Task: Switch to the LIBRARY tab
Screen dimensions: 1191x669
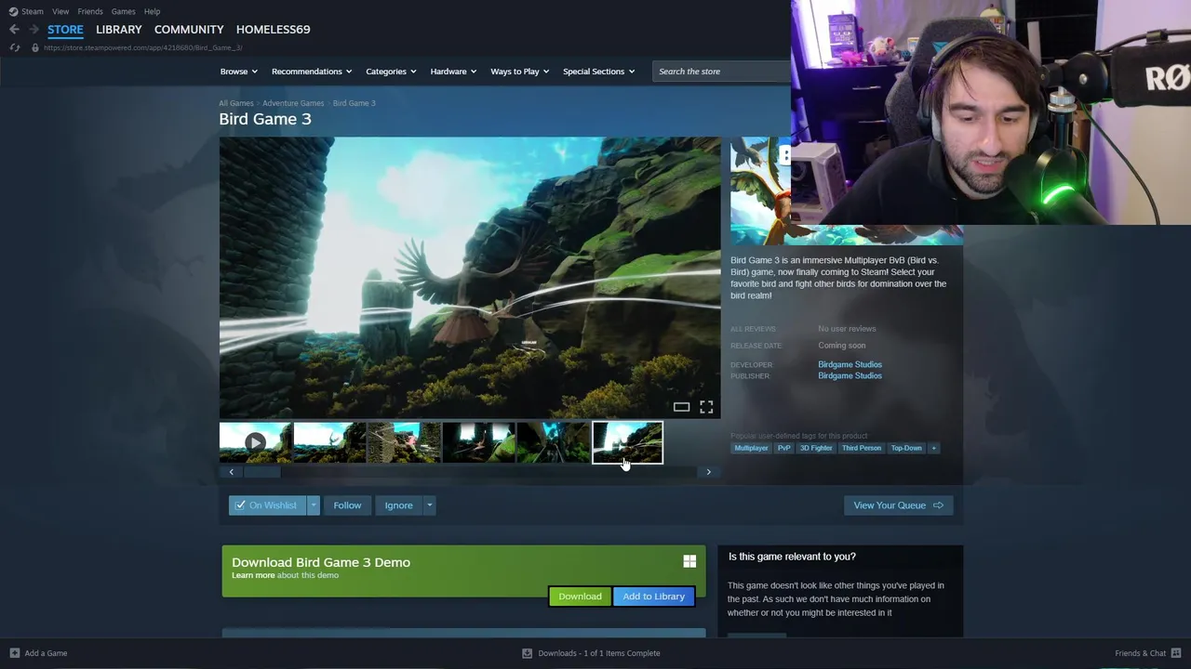Action: tap(119, 30)
